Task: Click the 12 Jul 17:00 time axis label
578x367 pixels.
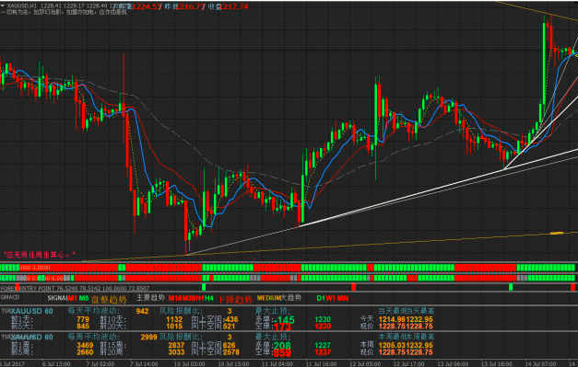Action: [409, 363]
